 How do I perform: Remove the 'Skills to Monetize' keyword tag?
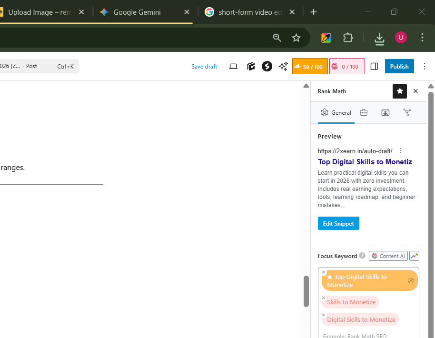coord(324,298)
